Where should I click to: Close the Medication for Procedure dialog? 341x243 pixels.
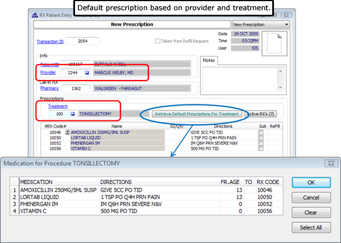[x=329, y=163]
